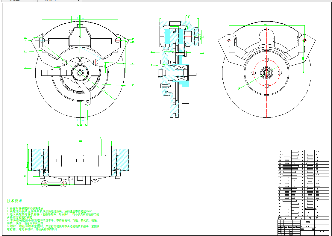Click the middle rectangular window in bottom view
This screenshot has width=332, height=236.
pyautogui.click(x=80, y=161)
